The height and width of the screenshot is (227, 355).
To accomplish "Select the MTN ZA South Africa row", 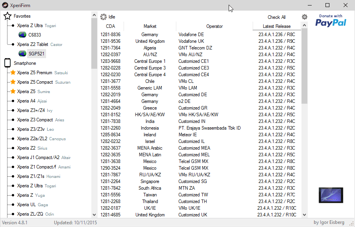I will [x=200, y=188].
